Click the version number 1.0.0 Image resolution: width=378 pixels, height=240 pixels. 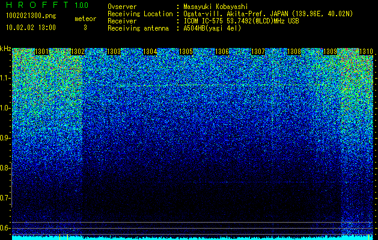[82, 5]
